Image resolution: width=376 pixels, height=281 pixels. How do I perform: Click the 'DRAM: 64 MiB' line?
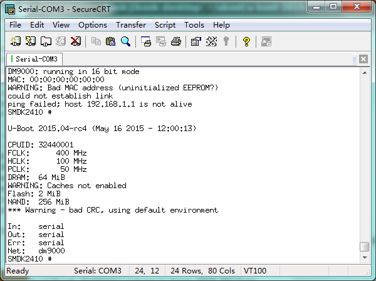tap(36, 178)
